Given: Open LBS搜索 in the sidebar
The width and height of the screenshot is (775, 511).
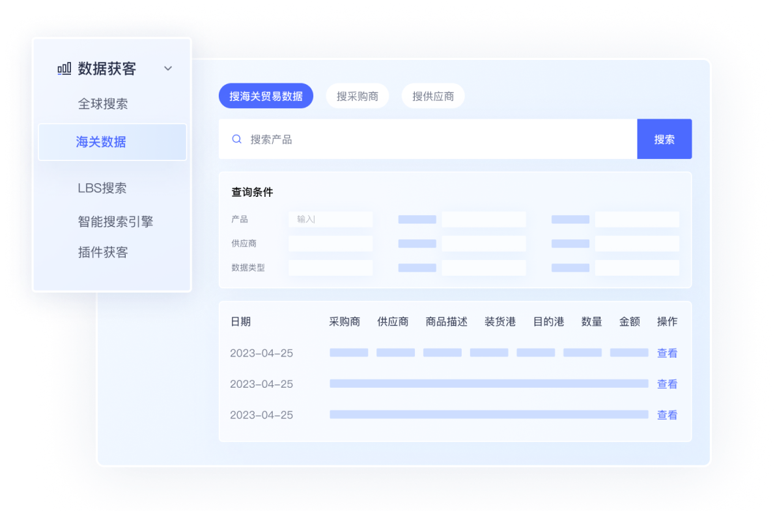Looking at the screenshot, I should [x=102, y=188].
